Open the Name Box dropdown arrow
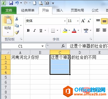108x99 pixels. pyautogui.click(x=42, y=46)
